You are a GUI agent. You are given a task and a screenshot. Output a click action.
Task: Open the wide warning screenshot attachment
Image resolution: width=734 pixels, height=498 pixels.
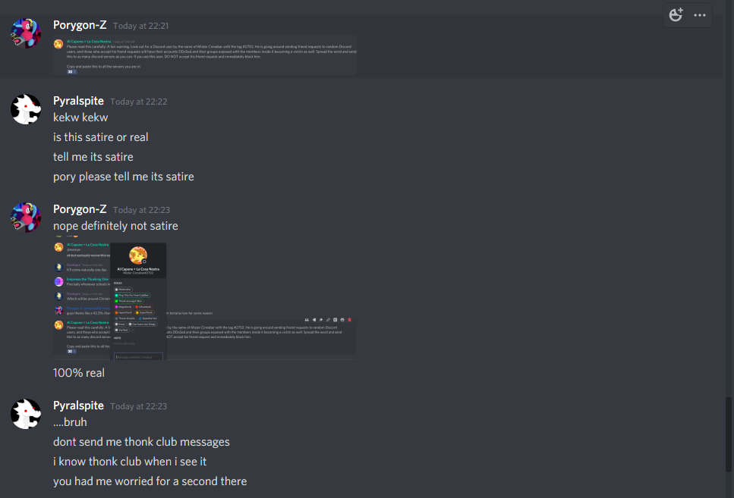pos(205,55)
